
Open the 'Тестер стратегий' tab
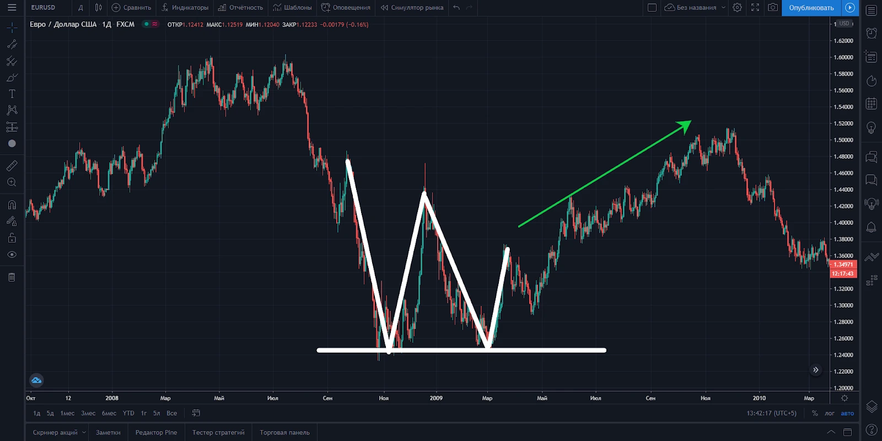218,433
